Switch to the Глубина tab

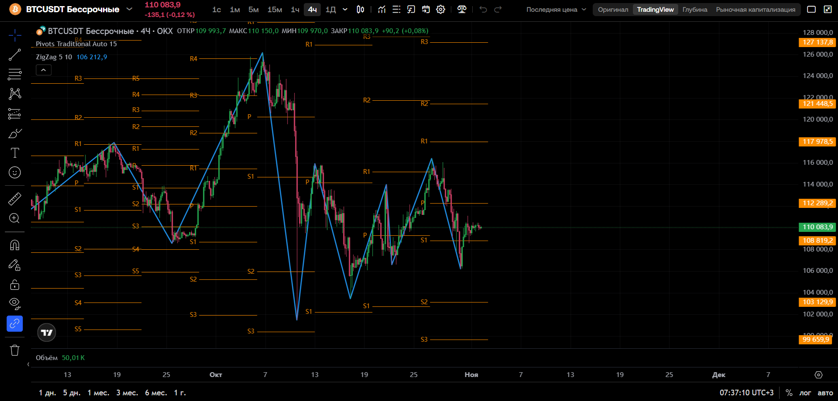(x=695, y=10)
